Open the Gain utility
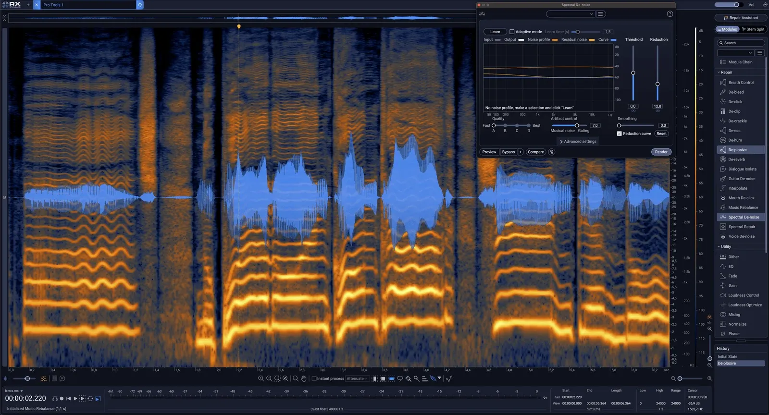The width and height of the screenshot is (769, 415). [x=741, y=286]
